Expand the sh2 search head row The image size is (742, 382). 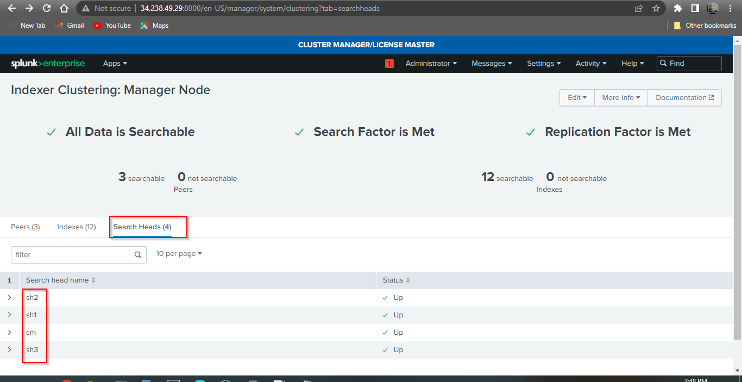pyautogui.click(x=9, y=297)
